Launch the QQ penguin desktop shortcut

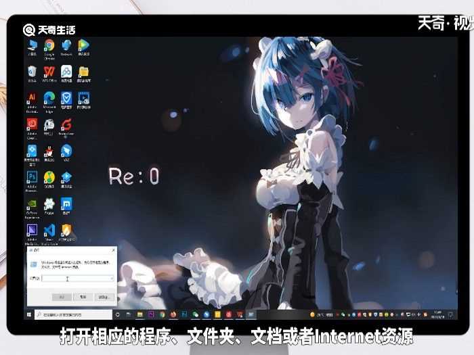(x=49, y=153)
